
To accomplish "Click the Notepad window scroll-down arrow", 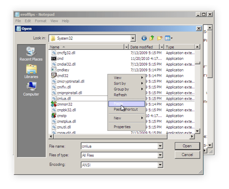I will click(x=210, y=145).
